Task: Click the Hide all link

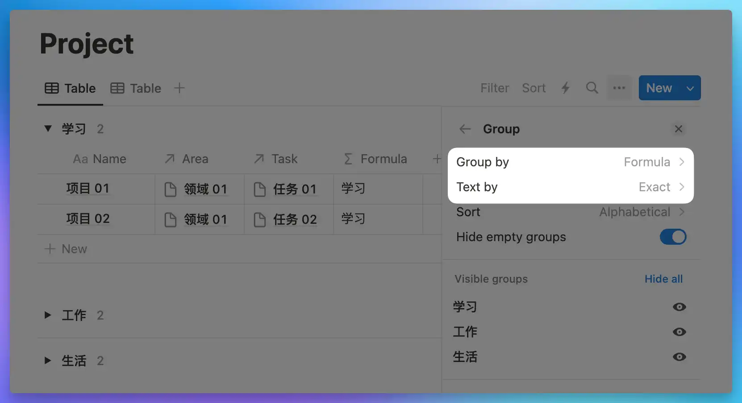Action: tap(663, 279)
